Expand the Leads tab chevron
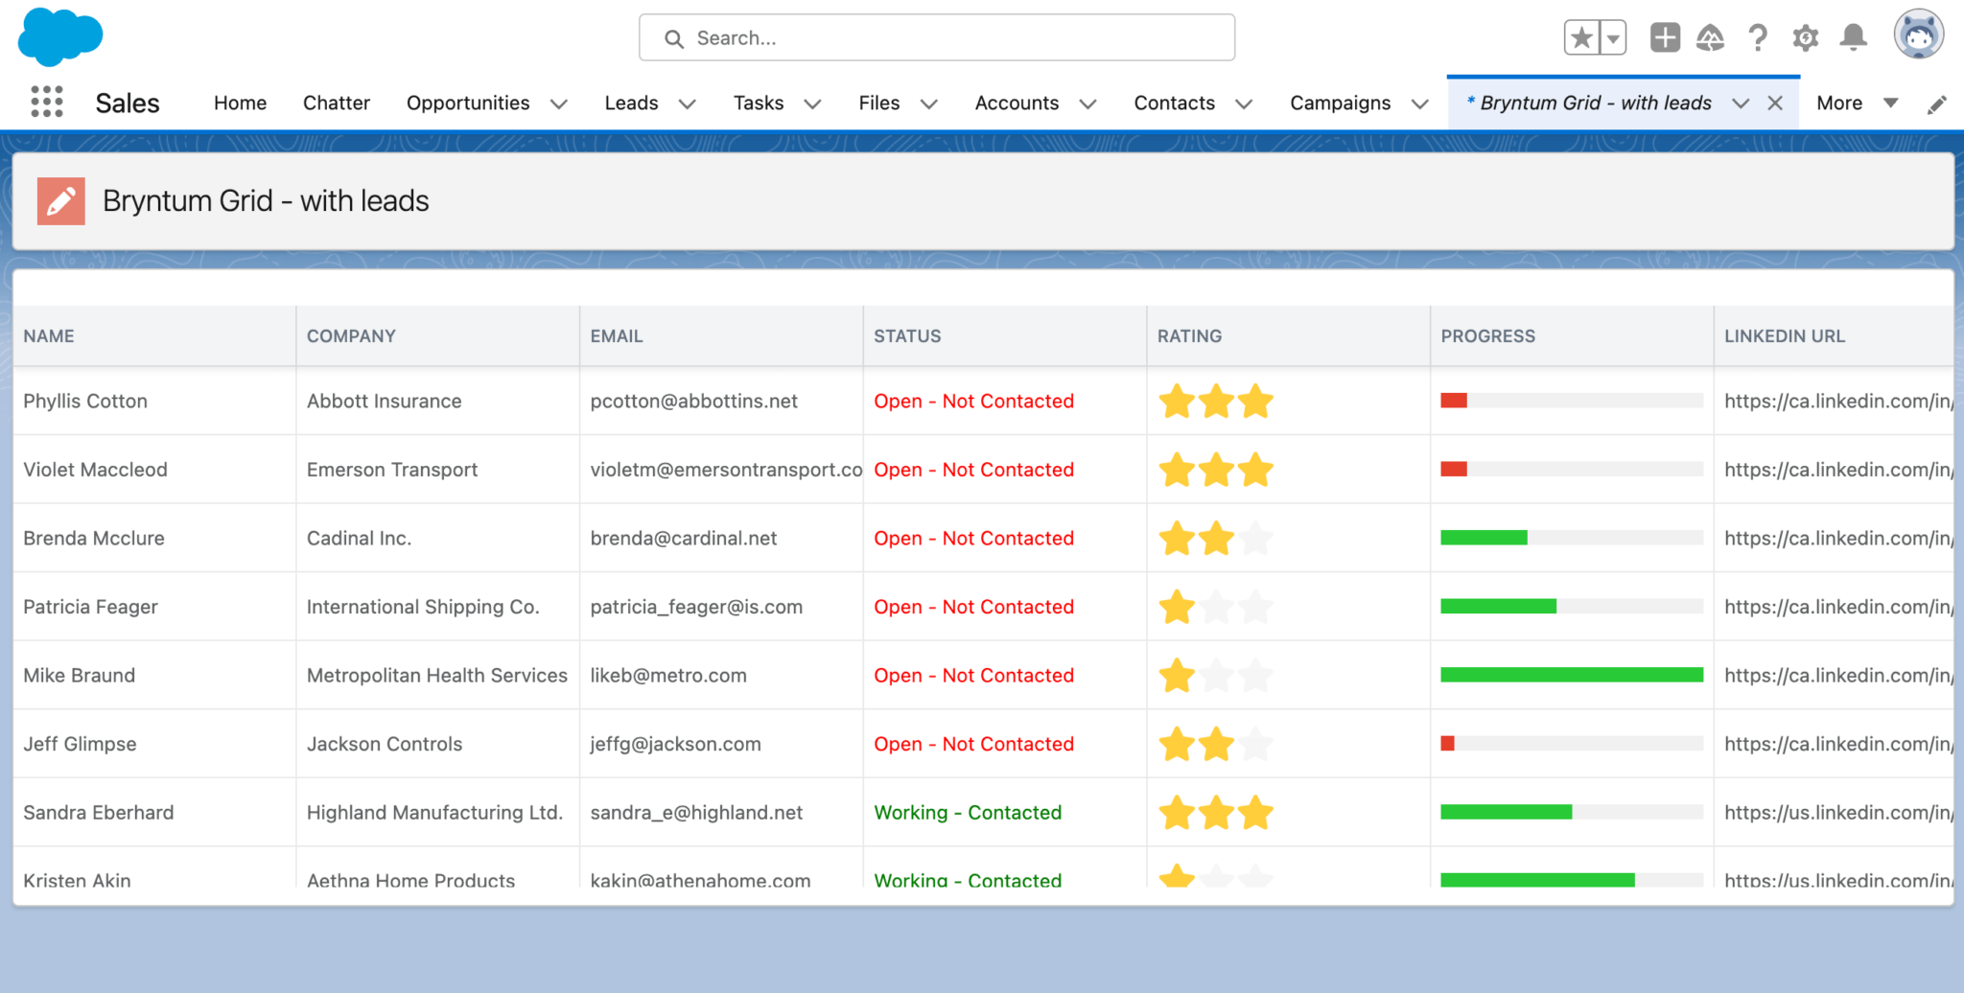 pos(688,104)
